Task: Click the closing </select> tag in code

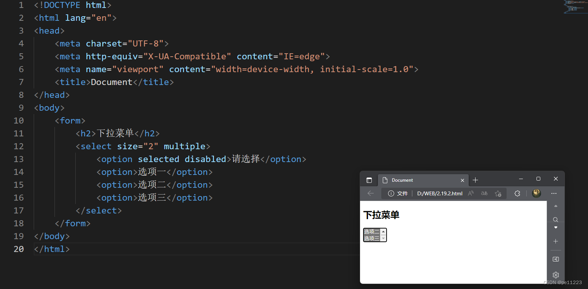Action: pos(98,211)
